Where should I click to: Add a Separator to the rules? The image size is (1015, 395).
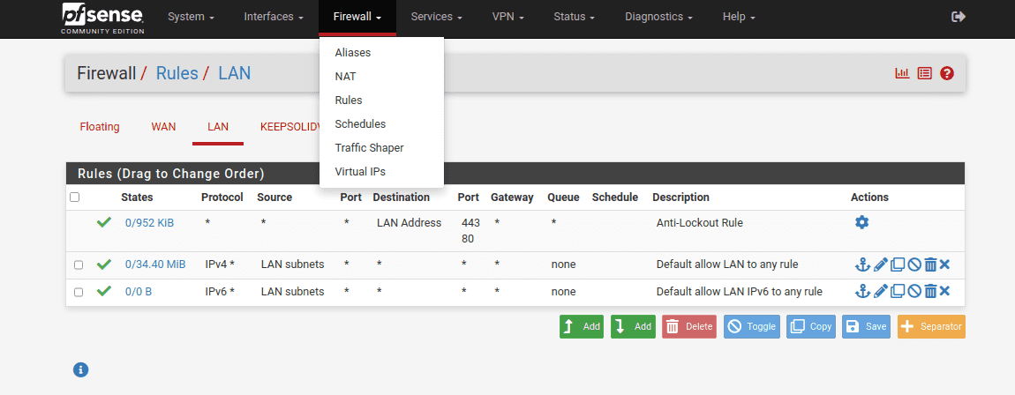(x=931, y=326)
